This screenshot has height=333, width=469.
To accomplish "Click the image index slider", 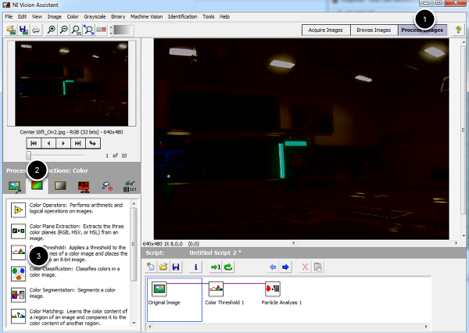I will (x=30, y=156).
